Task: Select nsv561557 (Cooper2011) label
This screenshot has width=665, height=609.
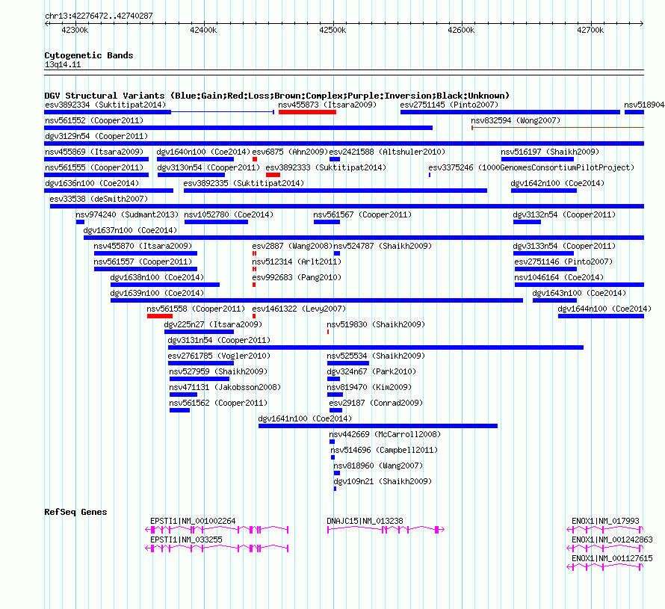Action: point(143,262)
